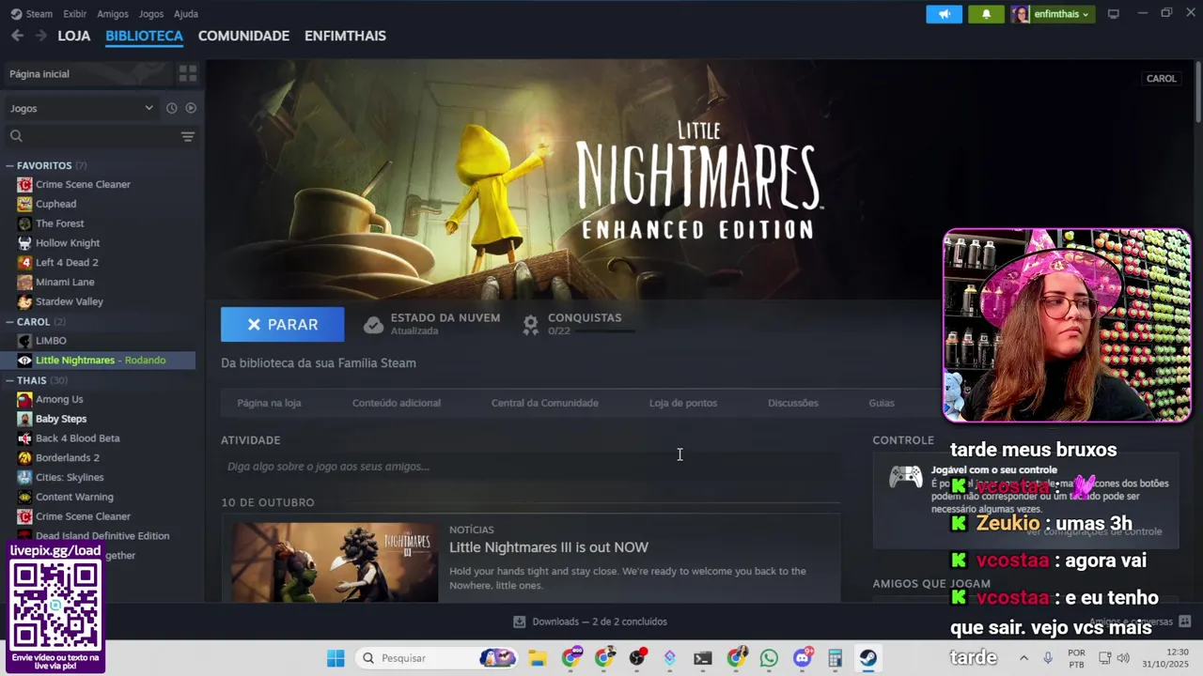1203x676 pixels.
Task: Toggle sort by recent activity clock
Action: 171,108
